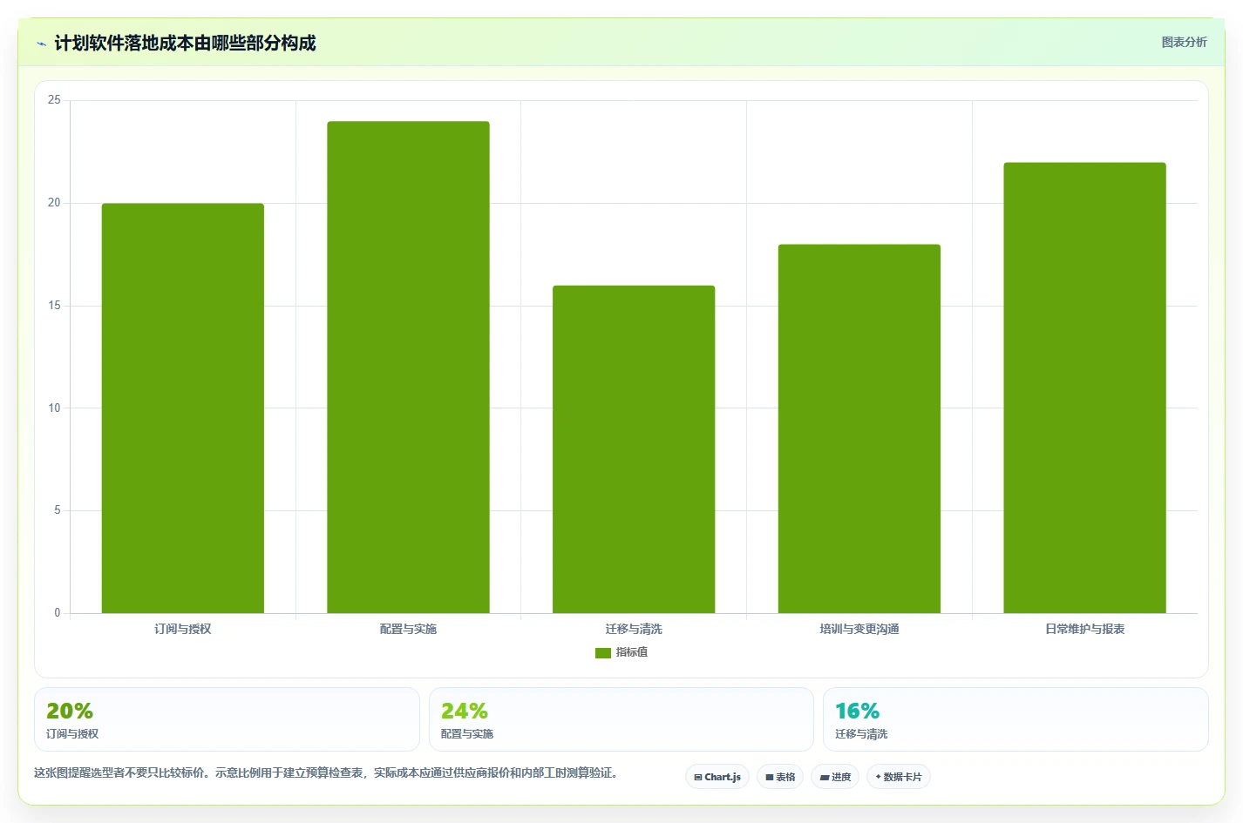Open the 16% 迁移与清洗 data card
The width and height of the screenshot is (1243, 823).
click(x=1015, y=719)
